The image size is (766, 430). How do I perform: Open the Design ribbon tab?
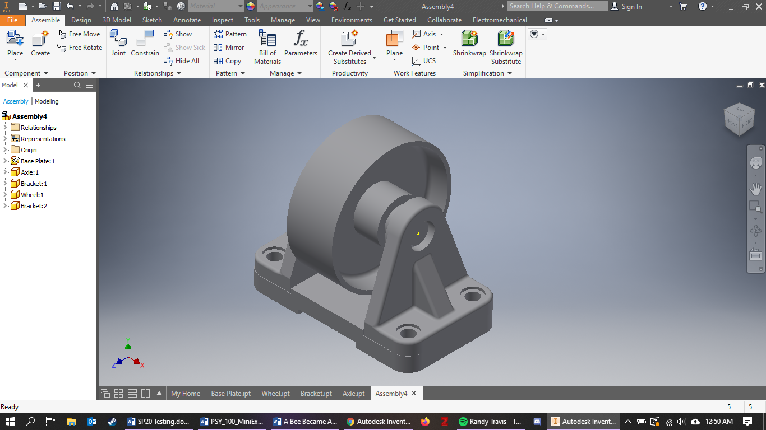[x=81, y=20]
